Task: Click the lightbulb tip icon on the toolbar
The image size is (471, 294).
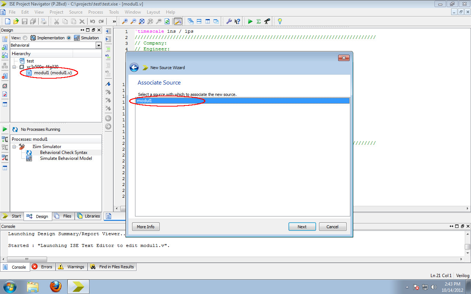Action: coord(280,21)
